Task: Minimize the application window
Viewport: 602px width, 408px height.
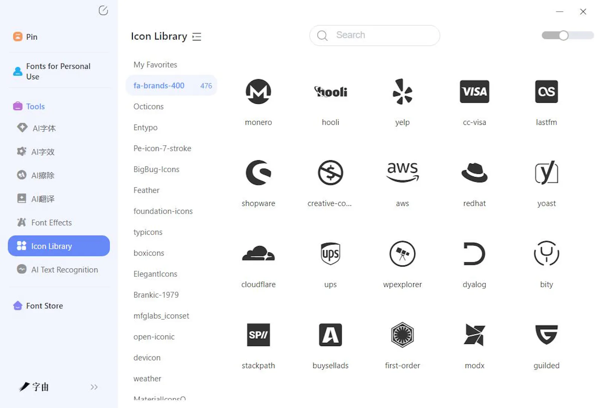Action: [559, 12]
